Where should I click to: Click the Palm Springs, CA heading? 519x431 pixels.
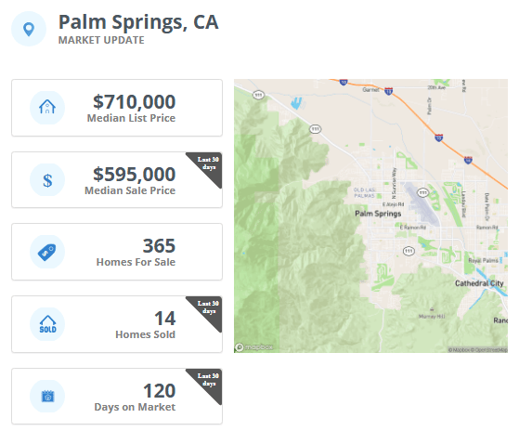tap(138, 22)
